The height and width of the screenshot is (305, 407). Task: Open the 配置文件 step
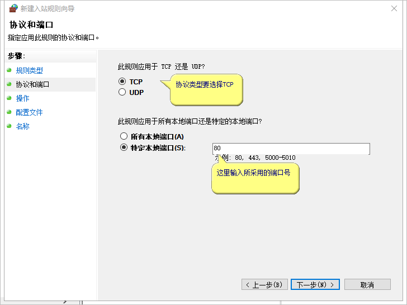(29, 112)
